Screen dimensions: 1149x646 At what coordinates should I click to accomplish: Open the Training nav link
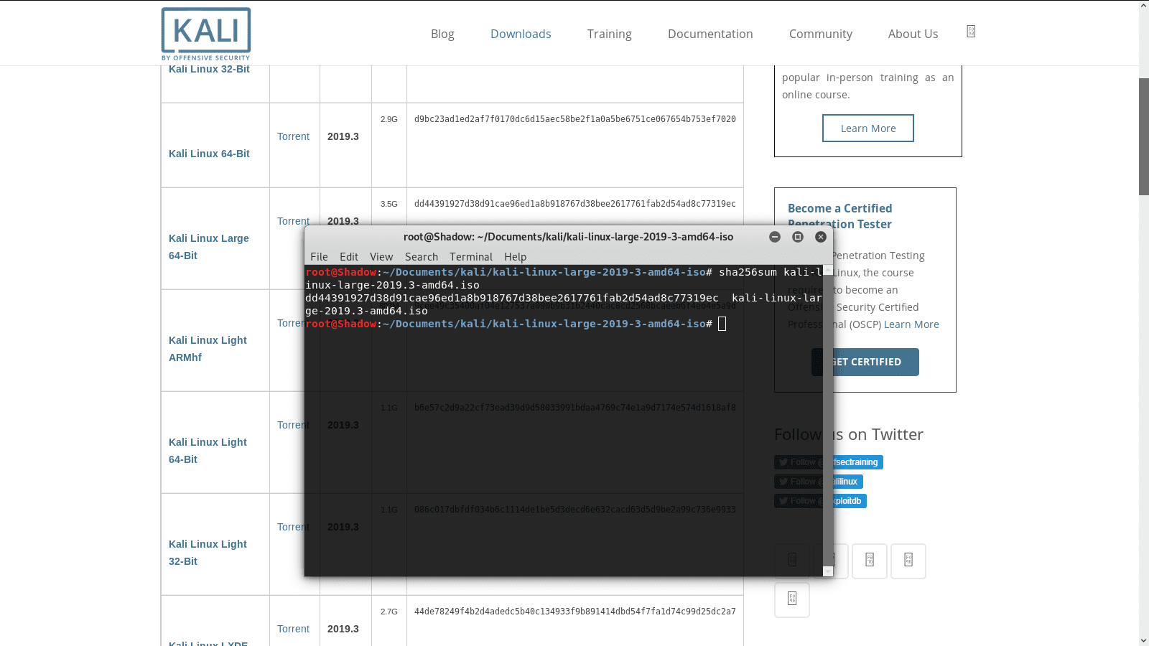[609, 34]
